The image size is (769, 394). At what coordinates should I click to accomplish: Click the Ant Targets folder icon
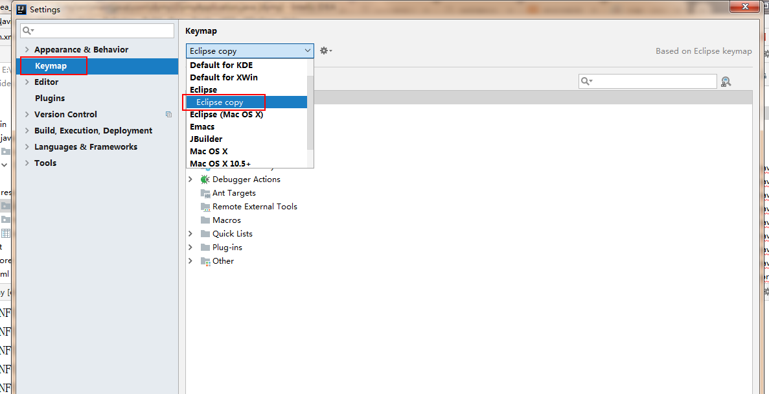pos(205,193)
